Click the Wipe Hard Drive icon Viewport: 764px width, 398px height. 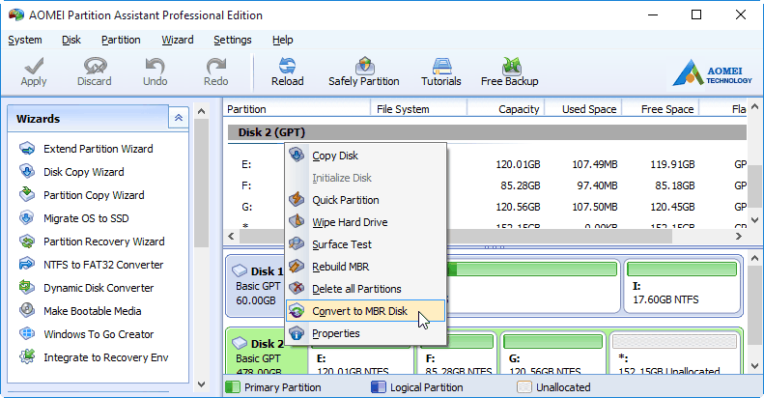(x=297, y=221)
